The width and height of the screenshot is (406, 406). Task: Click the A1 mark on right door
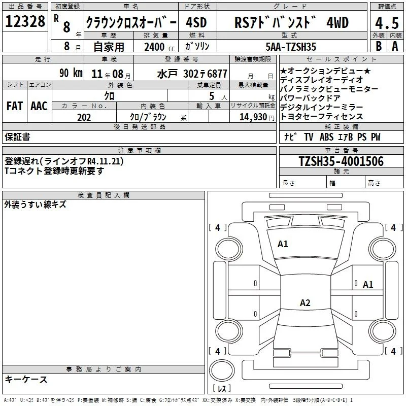coord(367,285)
